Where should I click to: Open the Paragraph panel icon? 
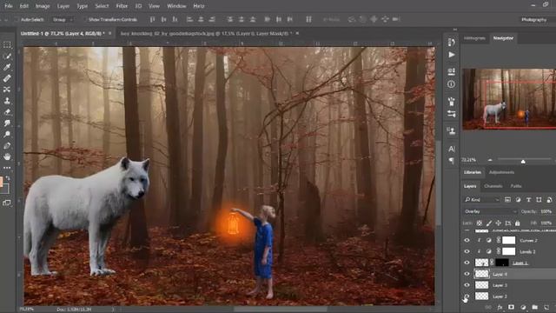(x=452, y=161)
